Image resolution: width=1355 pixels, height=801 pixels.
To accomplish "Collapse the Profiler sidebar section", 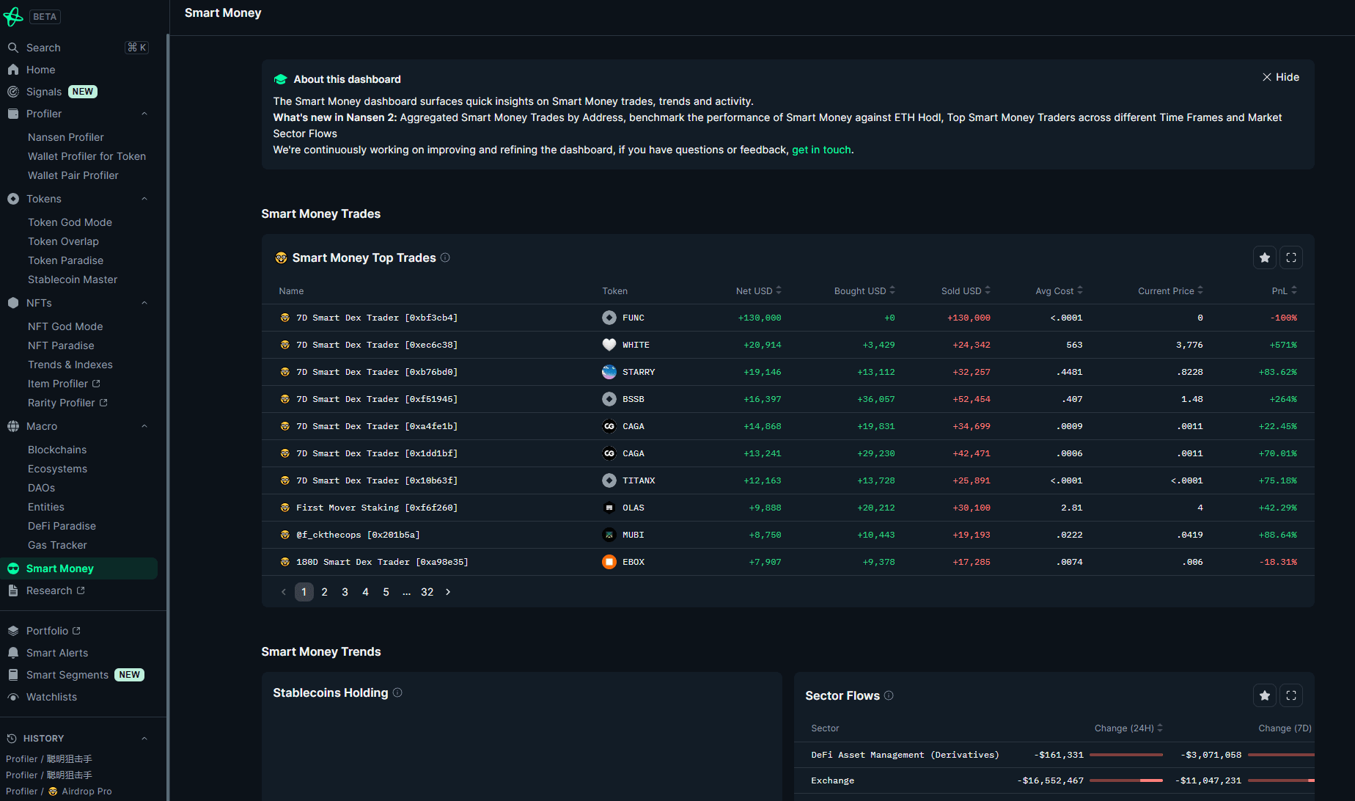I will pos(144,114).
